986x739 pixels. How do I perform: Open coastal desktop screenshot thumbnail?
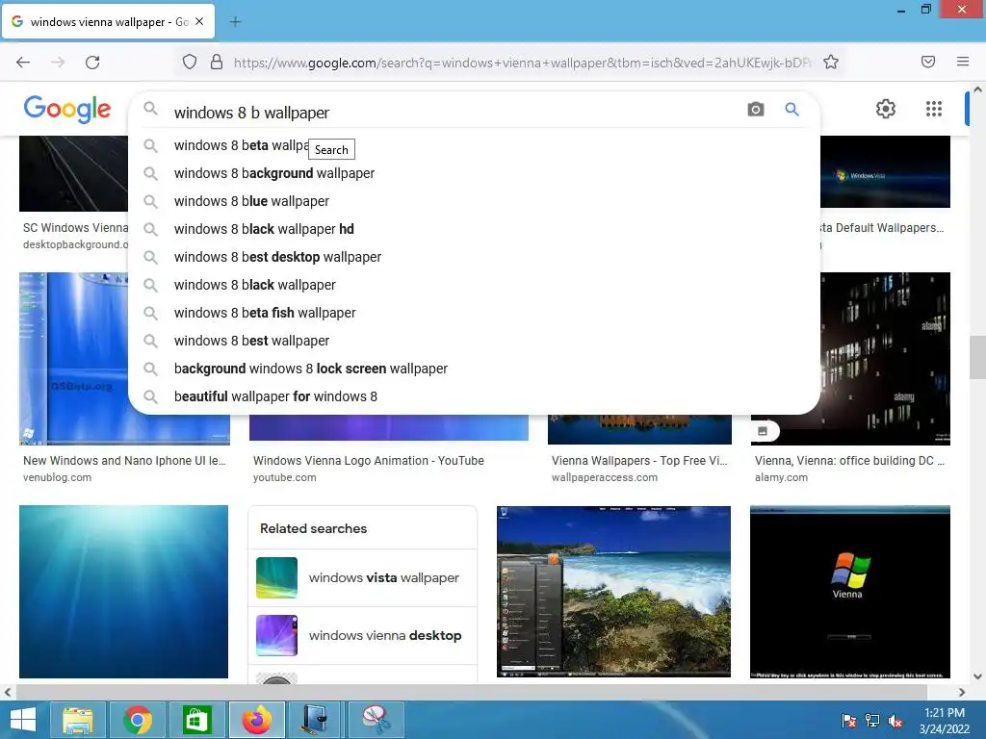tap(613, 592)
